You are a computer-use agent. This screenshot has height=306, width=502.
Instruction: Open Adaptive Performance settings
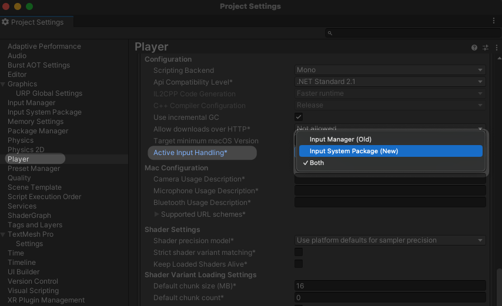tap(44, 46)
